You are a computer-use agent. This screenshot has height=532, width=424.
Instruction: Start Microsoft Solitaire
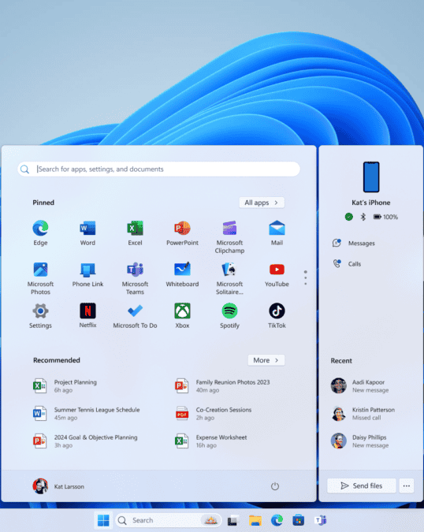(x=229, y=278)
